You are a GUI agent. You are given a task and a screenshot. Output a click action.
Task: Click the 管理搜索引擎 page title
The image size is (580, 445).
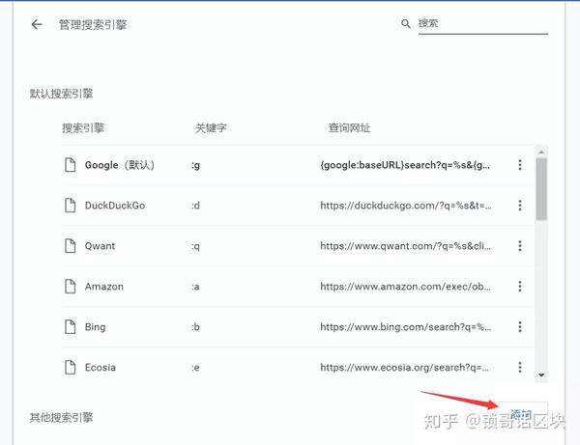tap(93, 25)
